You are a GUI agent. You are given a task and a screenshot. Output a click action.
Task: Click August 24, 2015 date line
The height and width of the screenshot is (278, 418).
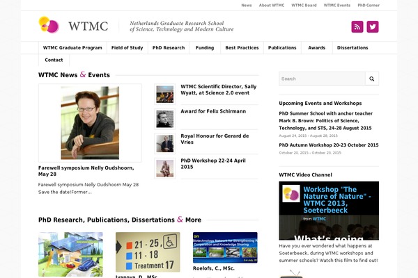309,136
